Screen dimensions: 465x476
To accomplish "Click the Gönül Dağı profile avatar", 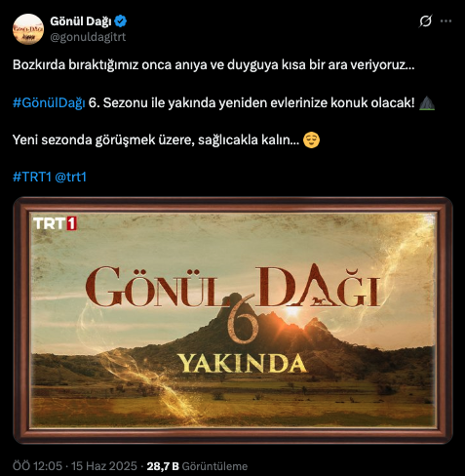I will [28, 29].
